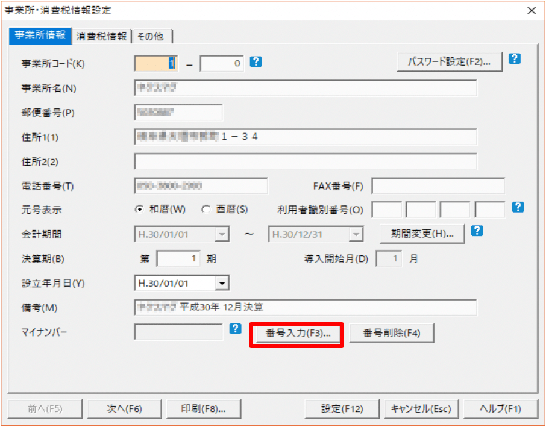Image resolution: width=546 pixels, height=427 pixels.
Task: Click the 印刷(F8) button
Action: pyautogui.click(x=204, y=408)
